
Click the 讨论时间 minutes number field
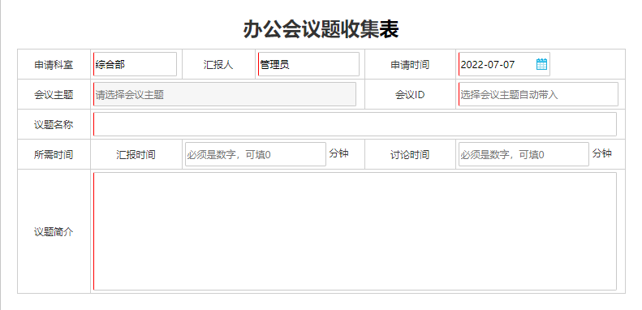(524, 154)
